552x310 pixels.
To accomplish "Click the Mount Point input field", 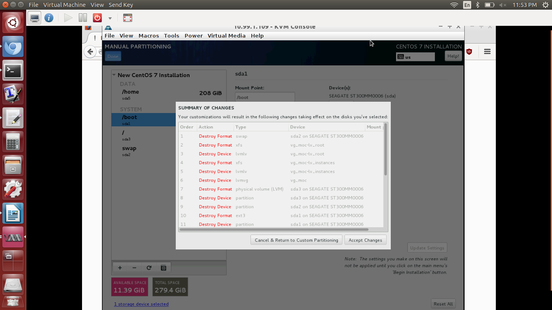I will (265, 97).
